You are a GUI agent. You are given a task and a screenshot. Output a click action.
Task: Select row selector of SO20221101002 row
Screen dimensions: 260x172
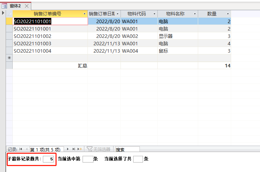click(9, 36)
